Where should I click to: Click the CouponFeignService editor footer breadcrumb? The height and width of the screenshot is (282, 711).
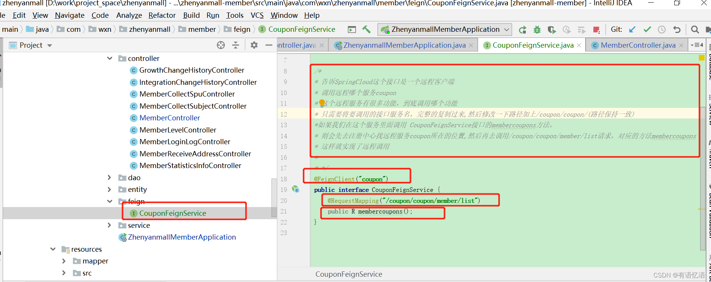coord(349,274)
